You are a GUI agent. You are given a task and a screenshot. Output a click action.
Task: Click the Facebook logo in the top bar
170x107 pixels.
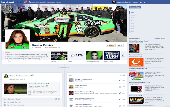(8, 2)
